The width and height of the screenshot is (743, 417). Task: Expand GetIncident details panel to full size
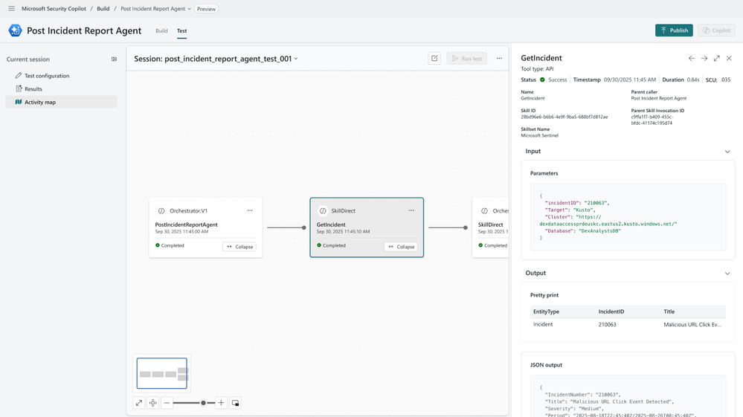click(716, 58)
